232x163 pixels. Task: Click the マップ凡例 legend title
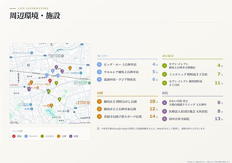click(17, 131)
